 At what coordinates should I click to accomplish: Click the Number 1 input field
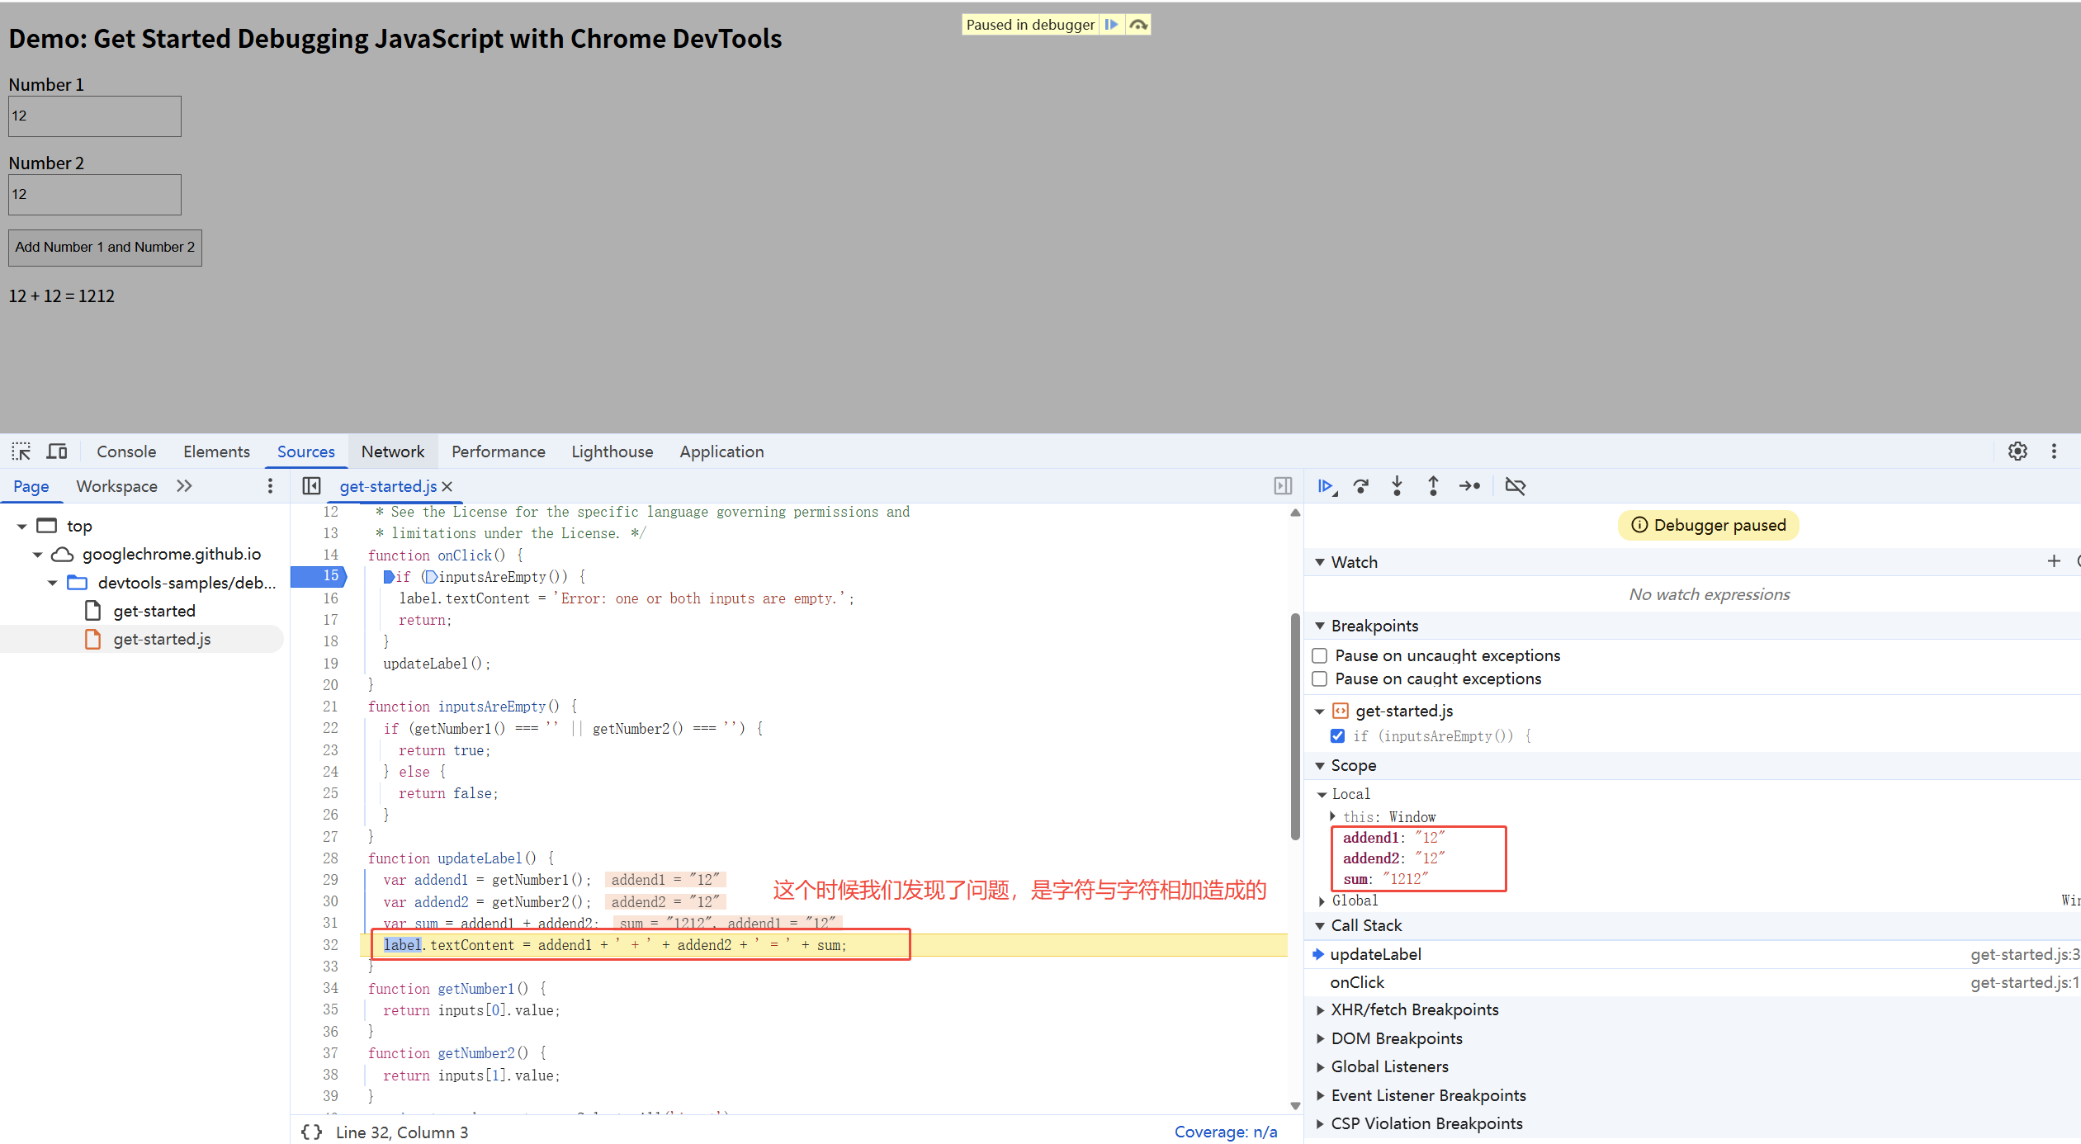(95, 116)
